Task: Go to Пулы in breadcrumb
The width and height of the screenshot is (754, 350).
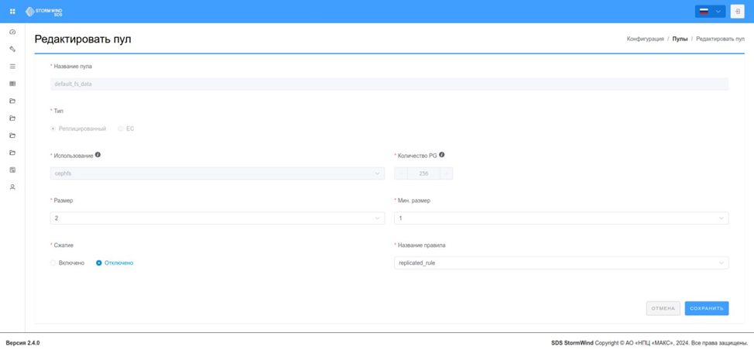Action: tap(680, 39)
